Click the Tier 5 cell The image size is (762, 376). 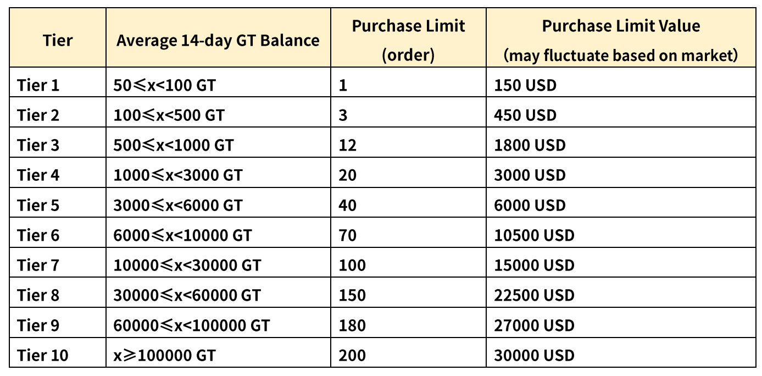(x=38, y=205)
